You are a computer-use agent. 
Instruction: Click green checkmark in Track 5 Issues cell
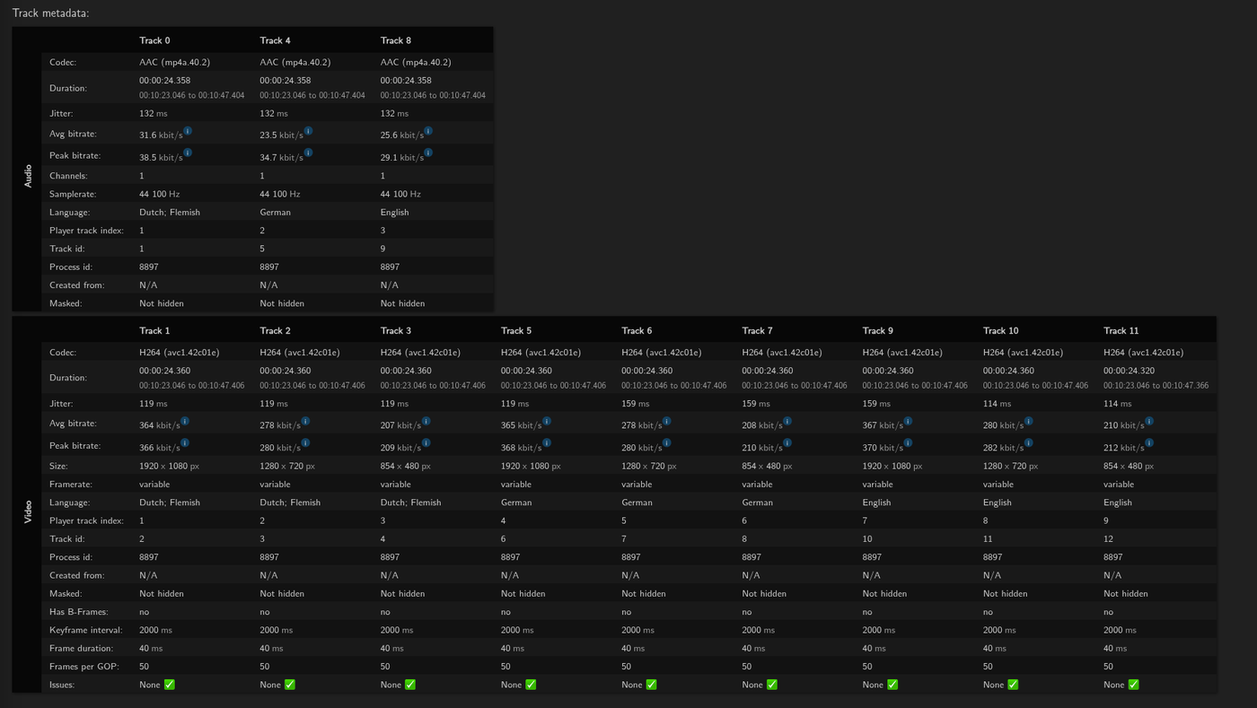pos(530,685)
